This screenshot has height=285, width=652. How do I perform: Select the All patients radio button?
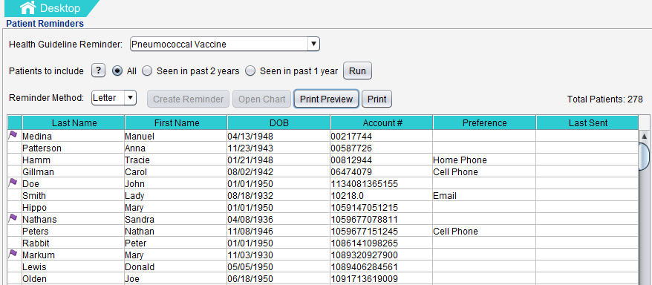117,71
